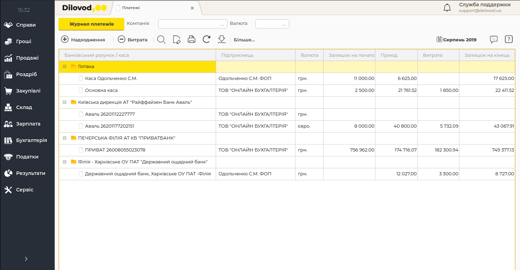This screenshot has height=270, width=520.
Task: Click the Надходження button
Action: (83, 40)
